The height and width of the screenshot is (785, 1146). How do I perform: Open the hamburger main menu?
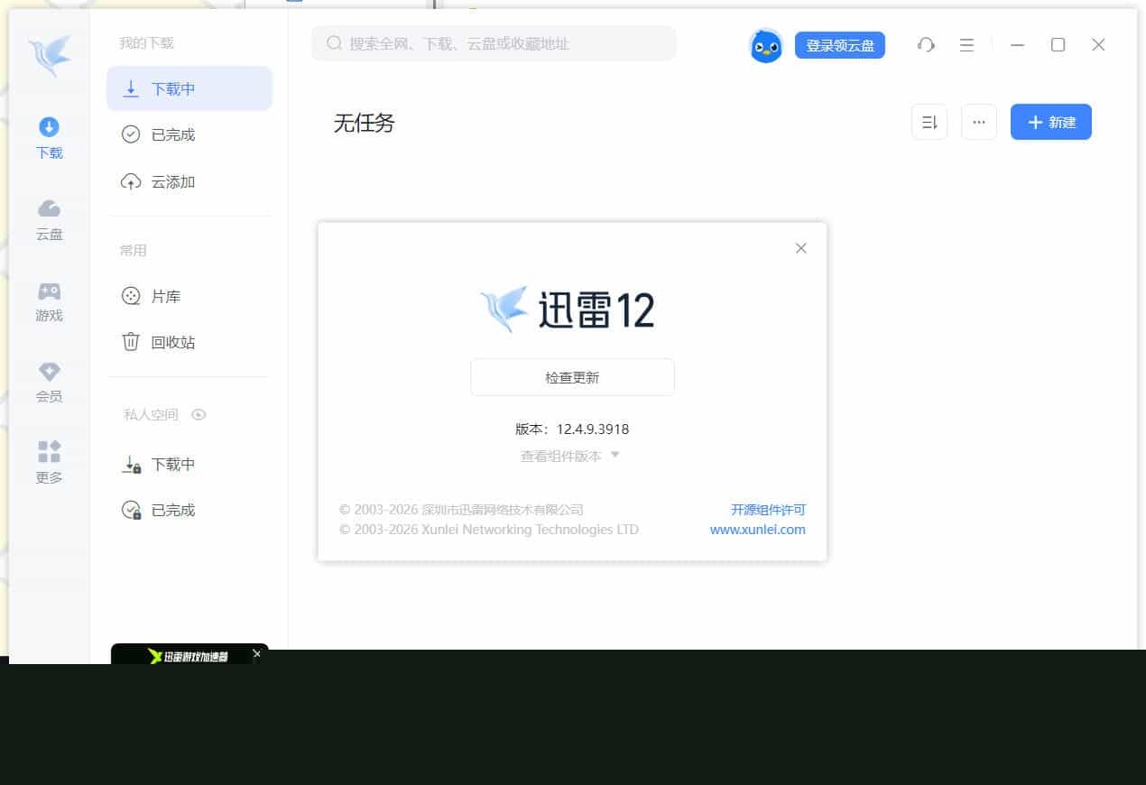tap(967, 44)
